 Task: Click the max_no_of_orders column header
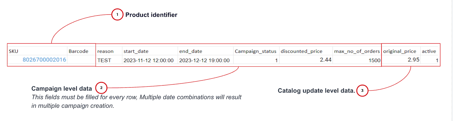tap(357, 51)
